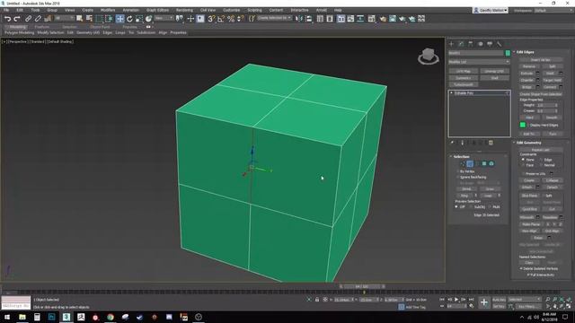Image resolution: width=575 pixels, height=323 pixels.
Task: Play the animation
Action: pyautogui.click(x=456, y=300)
